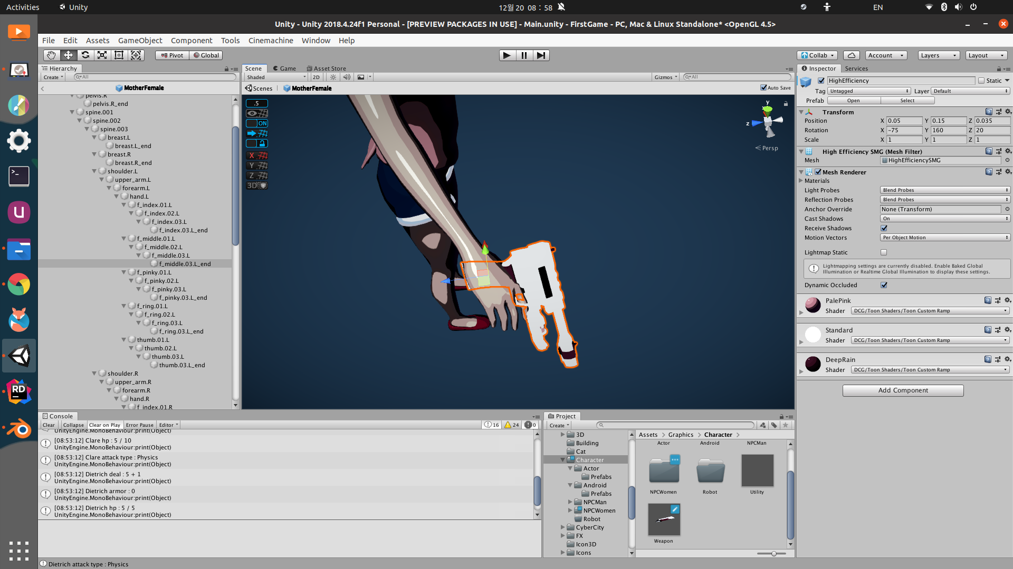This screenshot has width=1013, height=569.
Task: Open Chrome from the Ubuntu dock
Action: click(19, 284)
